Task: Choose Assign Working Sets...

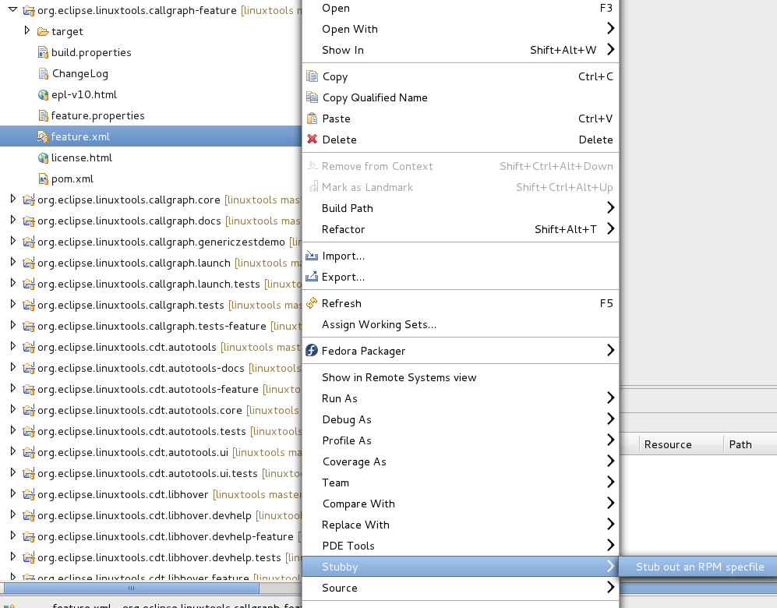Action: pyautogui.click(x=461, y=324)
